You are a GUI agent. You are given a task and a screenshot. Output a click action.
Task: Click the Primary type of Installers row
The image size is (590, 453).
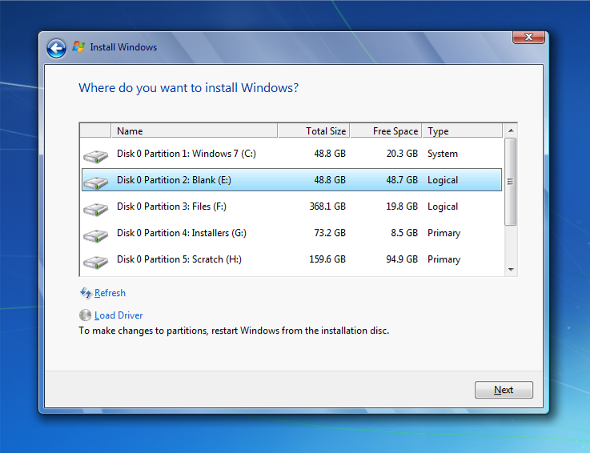click(444, 233)
